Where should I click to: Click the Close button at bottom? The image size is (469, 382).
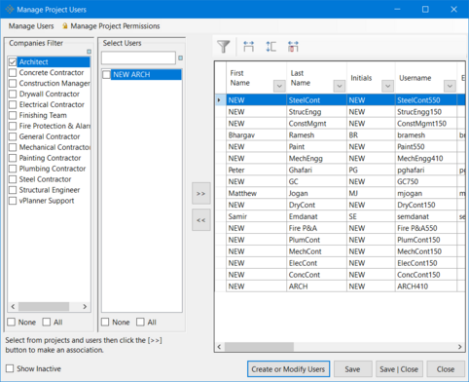(x=446, y=369)
